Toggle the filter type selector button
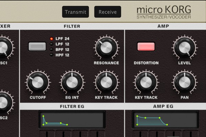The width and height of the screenshot is (206, 137). [x=37, y=47]
